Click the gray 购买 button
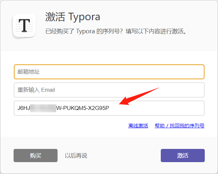The width and height of the screenshot is (218, 174). click(x=36, y=156)
